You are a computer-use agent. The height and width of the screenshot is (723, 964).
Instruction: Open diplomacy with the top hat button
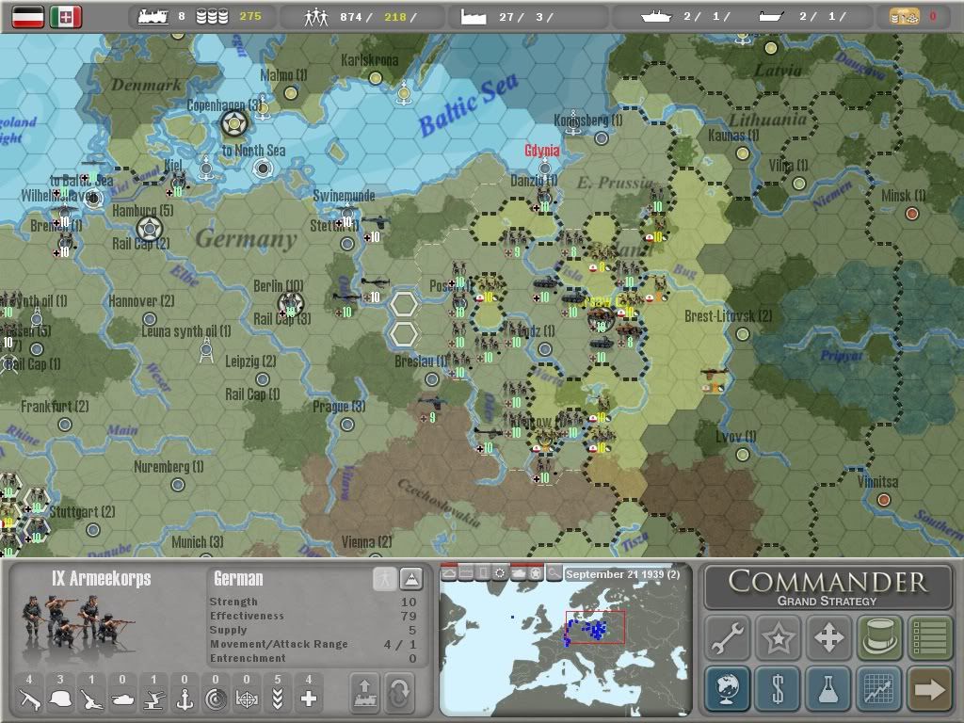(x=879, y=637)
